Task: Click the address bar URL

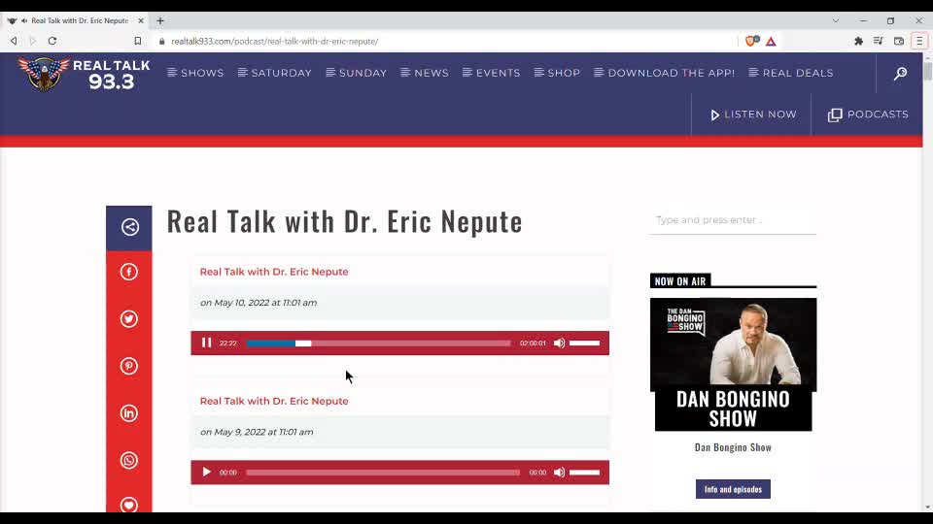Action: point(275,42)
